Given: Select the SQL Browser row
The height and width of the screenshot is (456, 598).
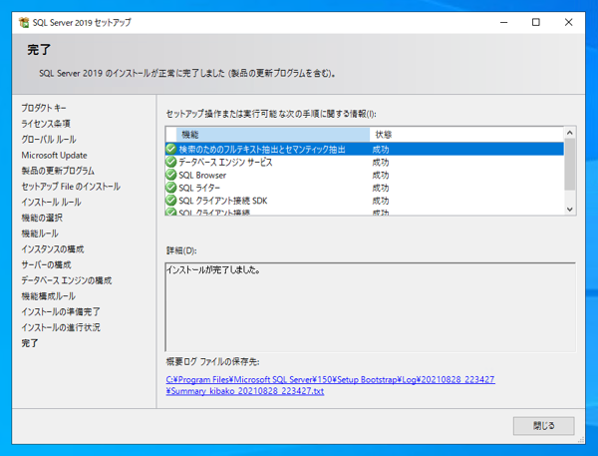Looking at the screenshot, I should (x=365, y=175).
